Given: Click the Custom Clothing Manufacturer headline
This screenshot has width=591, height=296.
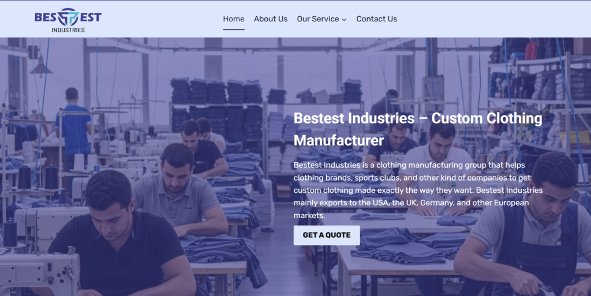Looking at the screenshot, I should (418, 129).
